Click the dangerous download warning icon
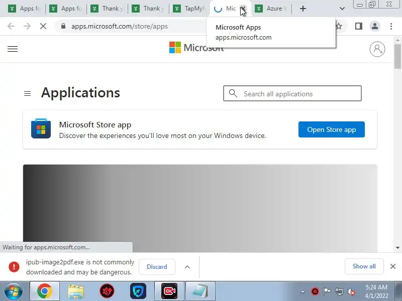 pyautogui.click(x=14, y=267)
